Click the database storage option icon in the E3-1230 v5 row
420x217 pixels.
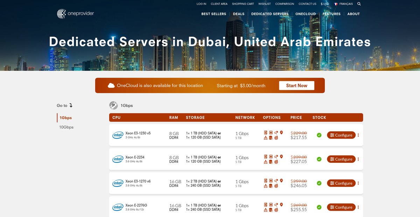(x=271, y=138)
